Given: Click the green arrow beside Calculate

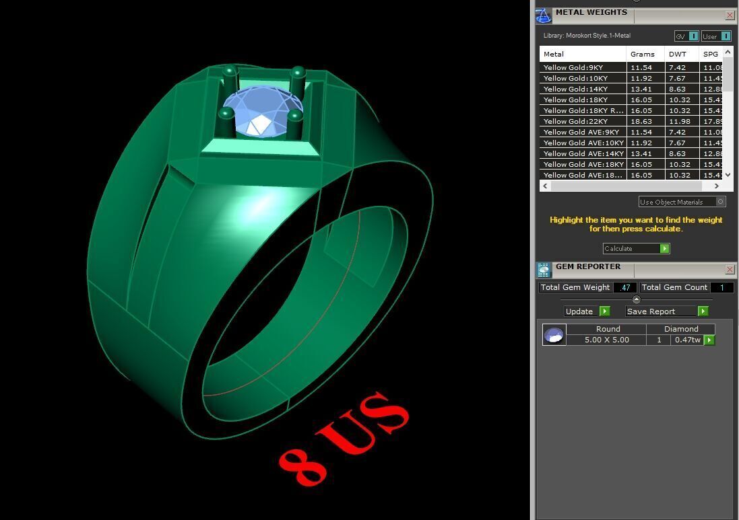Looking at the screenshot, I should click(x=664, y=248).
